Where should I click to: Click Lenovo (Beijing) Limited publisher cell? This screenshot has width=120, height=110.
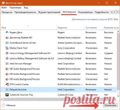tap(70, 53)
